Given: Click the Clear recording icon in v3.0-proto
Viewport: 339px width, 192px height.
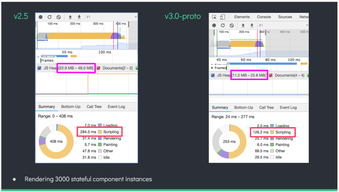Looking at the screenshot, I should click(x=232, y=25).
